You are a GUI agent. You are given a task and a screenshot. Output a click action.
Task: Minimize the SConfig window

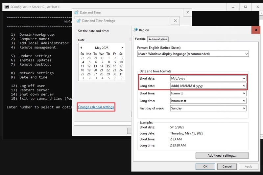click(233, 7)
